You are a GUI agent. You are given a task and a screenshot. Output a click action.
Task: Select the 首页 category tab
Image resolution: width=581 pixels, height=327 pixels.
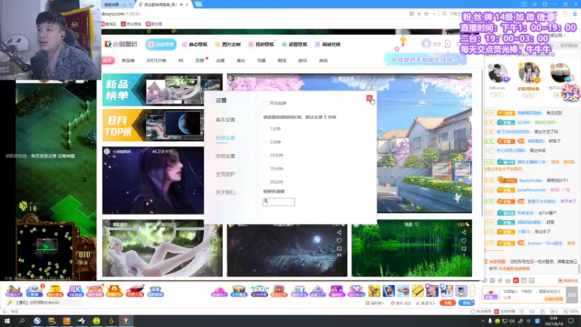tap(107, 60)
